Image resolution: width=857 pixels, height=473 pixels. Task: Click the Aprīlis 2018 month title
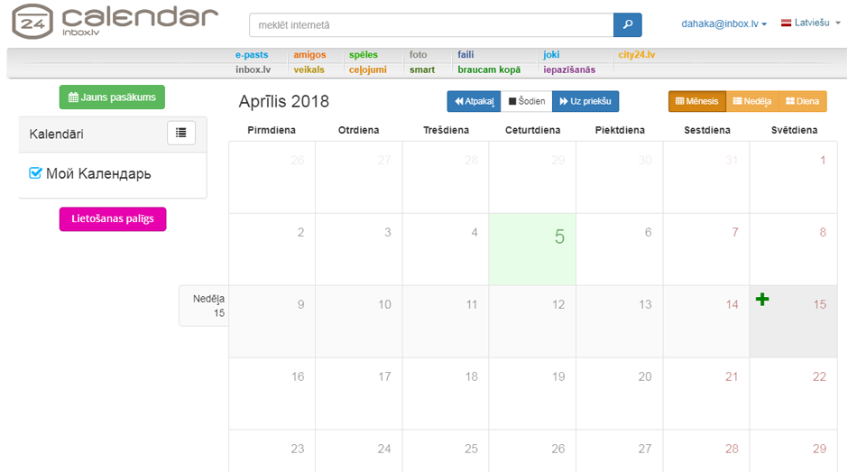(x=283, y=101)
